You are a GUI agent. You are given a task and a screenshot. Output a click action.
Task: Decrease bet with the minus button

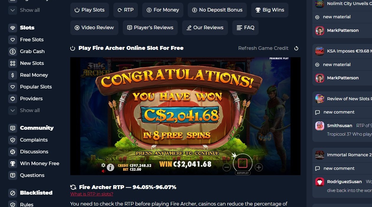(226, 167)
